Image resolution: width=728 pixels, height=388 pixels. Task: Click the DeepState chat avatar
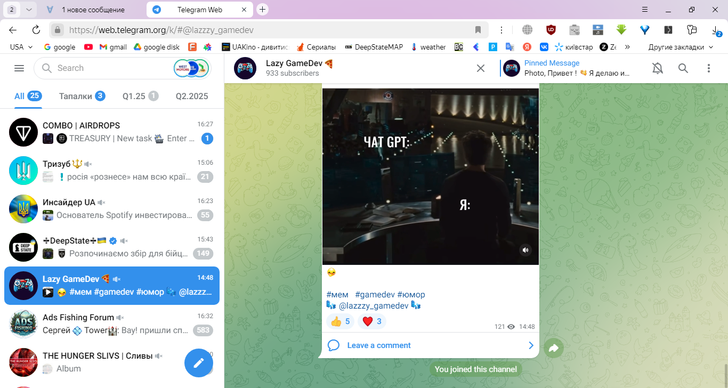(23, 247)
